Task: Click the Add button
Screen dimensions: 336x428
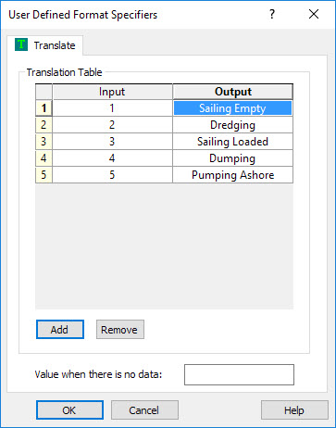Action: pyautogui.click(x=60, y=330)
